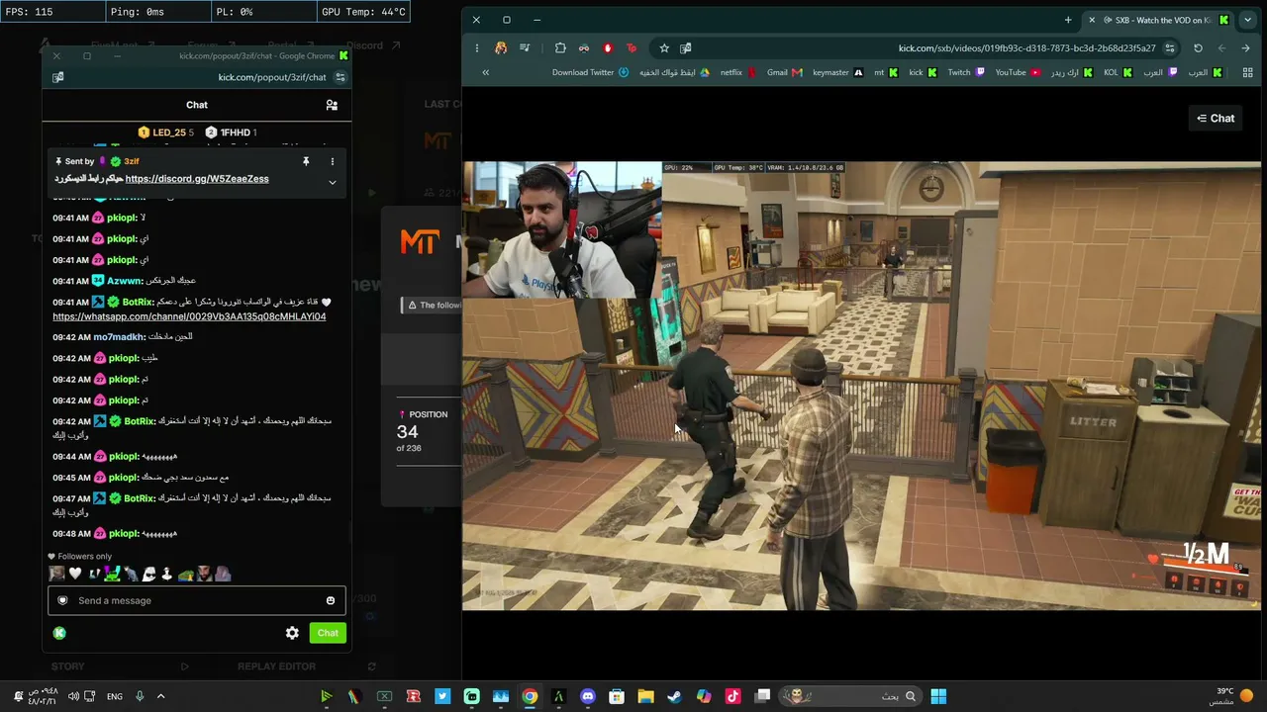This screenshot has height=712, width=1267.
Task: Click the microphone icon in the system tray
Action: click(x=140, y=696)
